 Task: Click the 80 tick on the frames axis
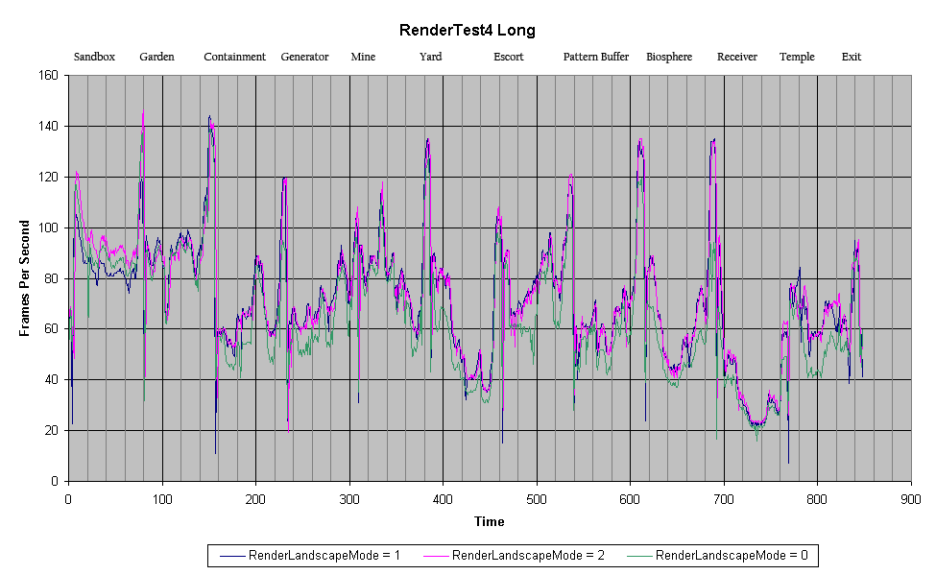tap(53, 278)
